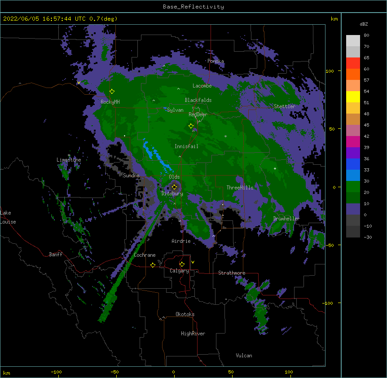The width and height of the screenshot is (387, 378).
Task: Click the Calgary city label
Action: tap(179, 271)
